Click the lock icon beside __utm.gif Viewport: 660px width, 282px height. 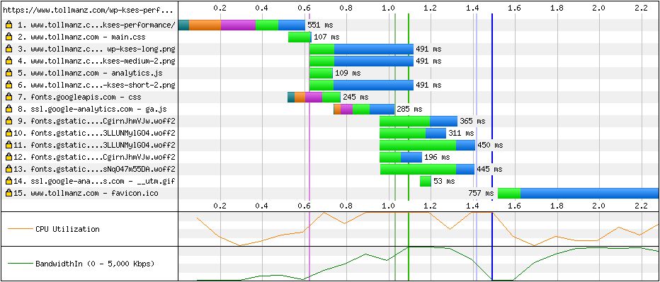coord(8,182)
